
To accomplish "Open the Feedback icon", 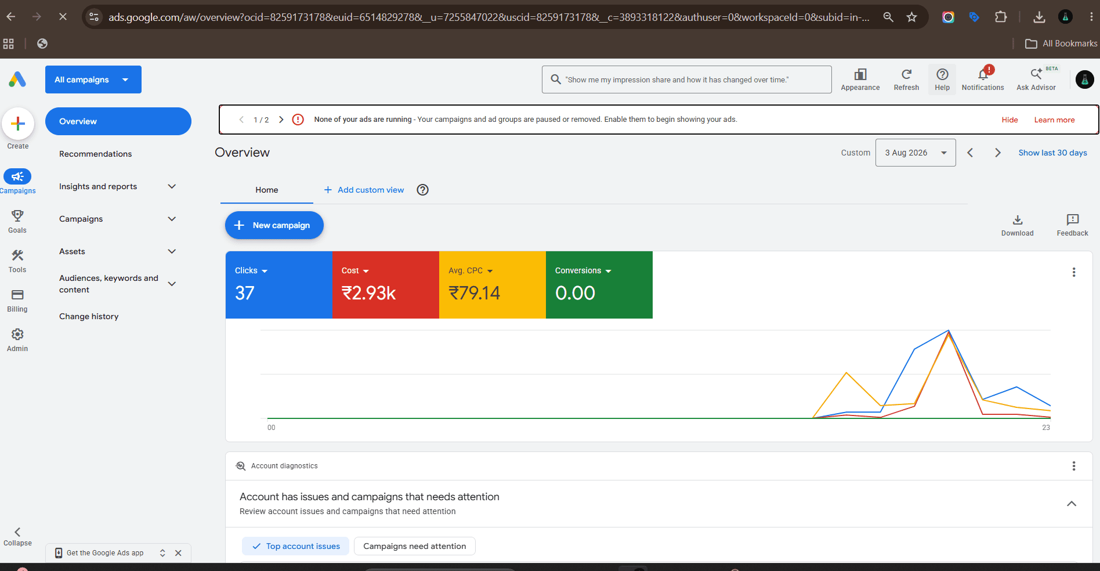I will point(1072,225).
